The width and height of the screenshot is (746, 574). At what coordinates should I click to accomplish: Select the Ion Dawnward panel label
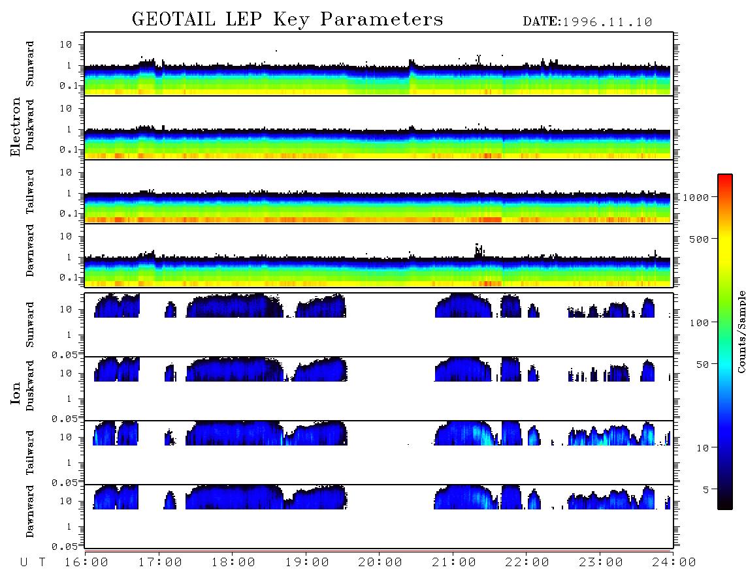(30, 511)
